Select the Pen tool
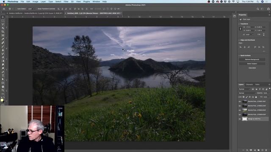Image resolution: width=271 pixels, height=152 pixels. (x=3, y=72)
